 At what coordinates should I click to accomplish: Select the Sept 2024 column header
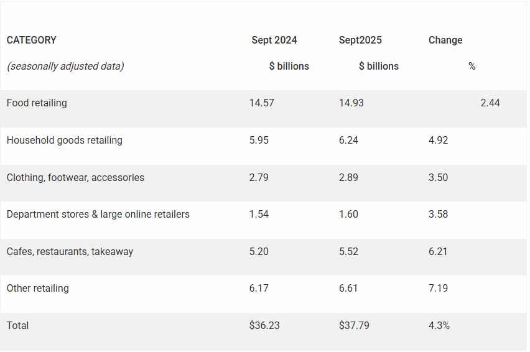pos(274,40)
